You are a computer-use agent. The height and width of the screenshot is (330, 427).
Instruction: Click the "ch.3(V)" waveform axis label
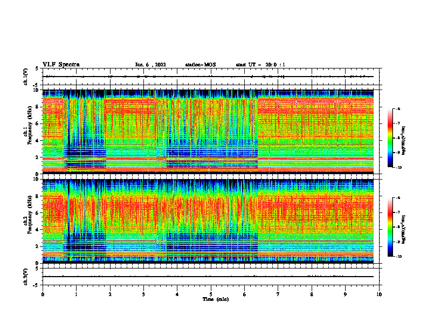tap(26, 277)
